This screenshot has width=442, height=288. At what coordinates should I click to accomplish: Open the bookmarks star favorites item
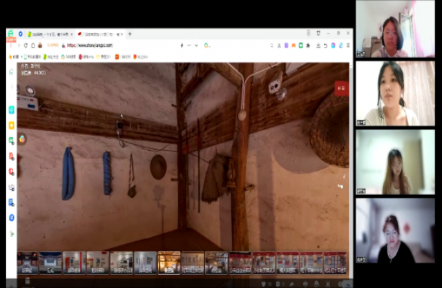tap(14, 56)
